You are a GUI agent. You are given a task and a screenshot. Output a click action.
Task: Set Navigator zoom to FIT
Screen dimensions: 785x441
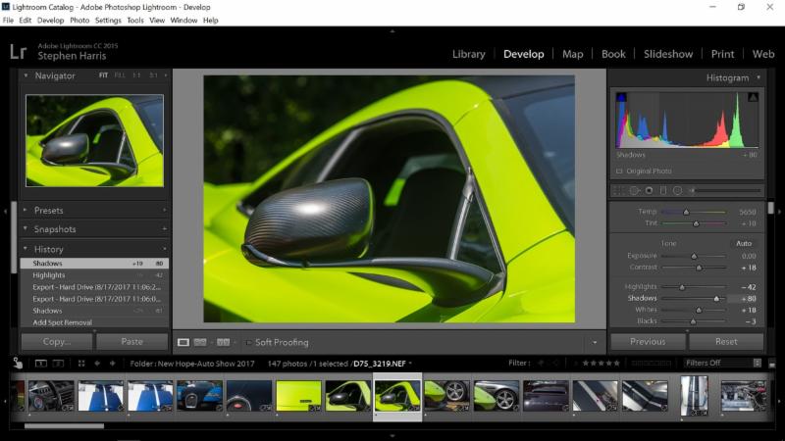coord(103,75)
